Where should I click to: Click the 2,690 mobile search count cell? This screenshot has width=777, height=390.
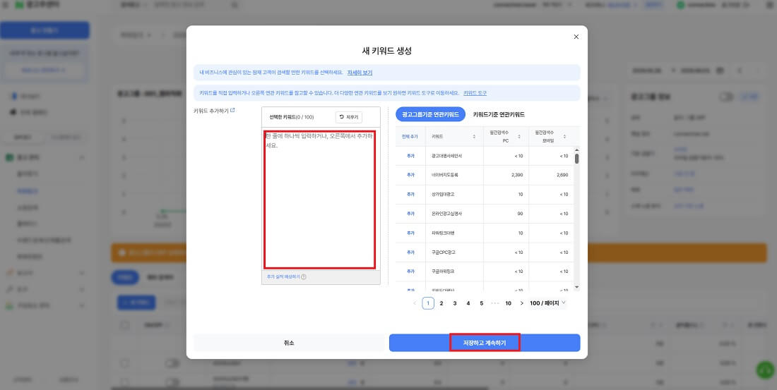tap(551, 175)
